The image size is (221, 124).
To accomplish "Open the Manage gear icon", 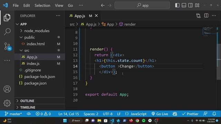I will point(7,103).
